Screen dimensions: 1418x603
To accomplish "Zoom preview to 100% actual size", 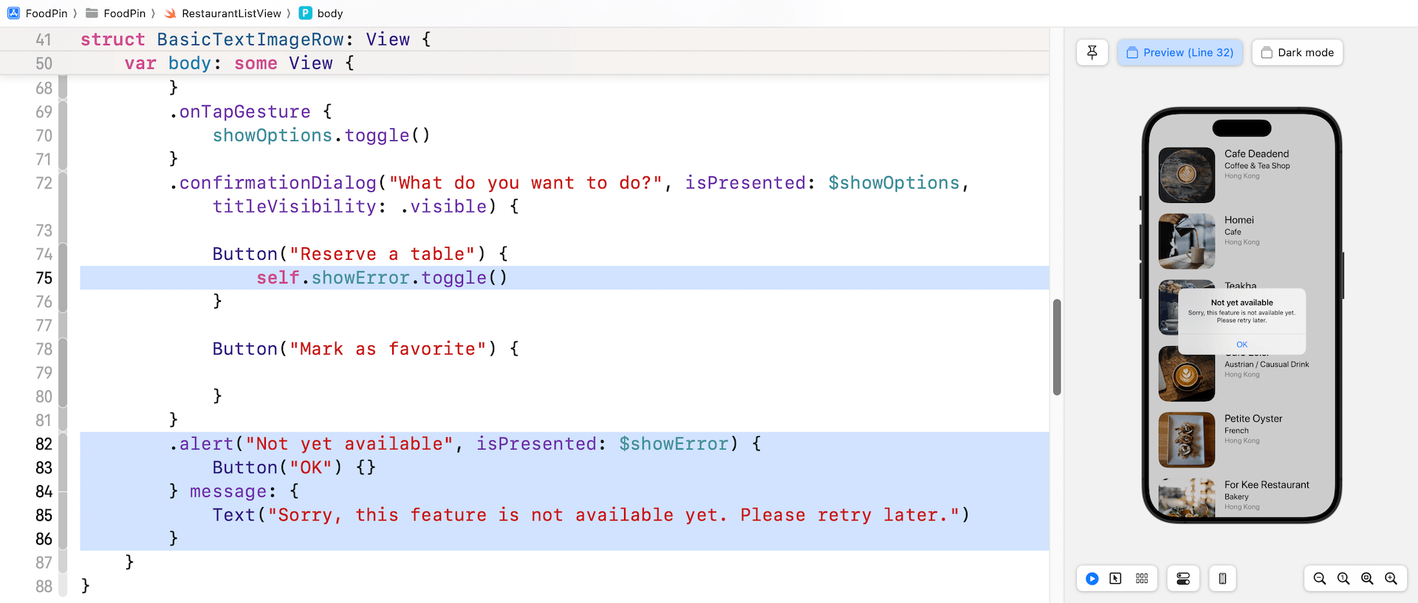I will (1343, 579).
